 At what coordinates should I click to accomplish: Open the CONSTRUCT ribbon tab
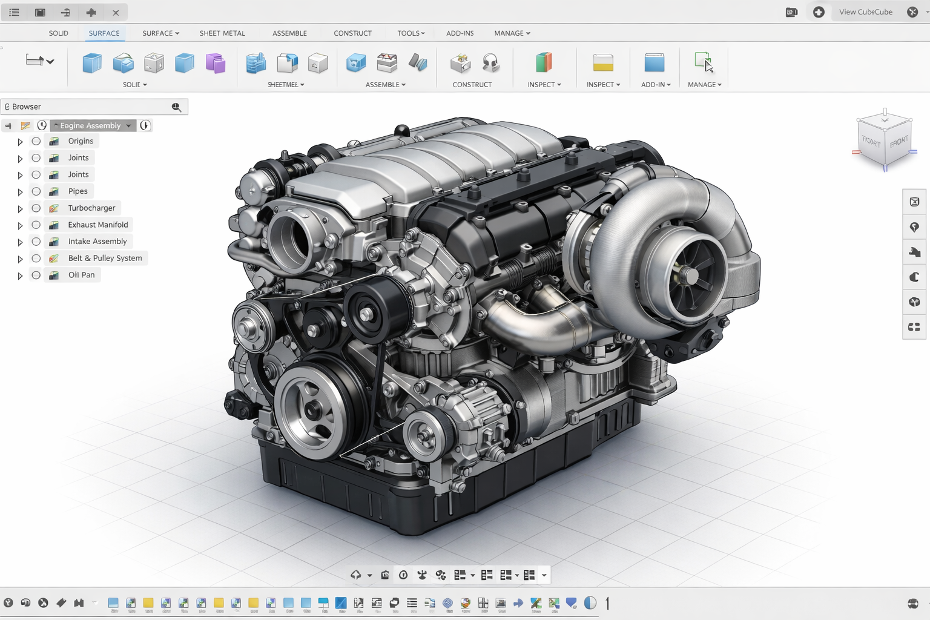(352, 33)
